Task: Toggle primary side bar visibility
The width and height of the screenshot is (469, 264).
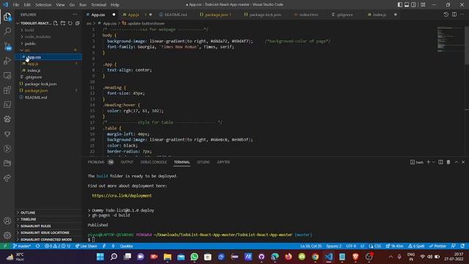Action: [x=400, y=4]
